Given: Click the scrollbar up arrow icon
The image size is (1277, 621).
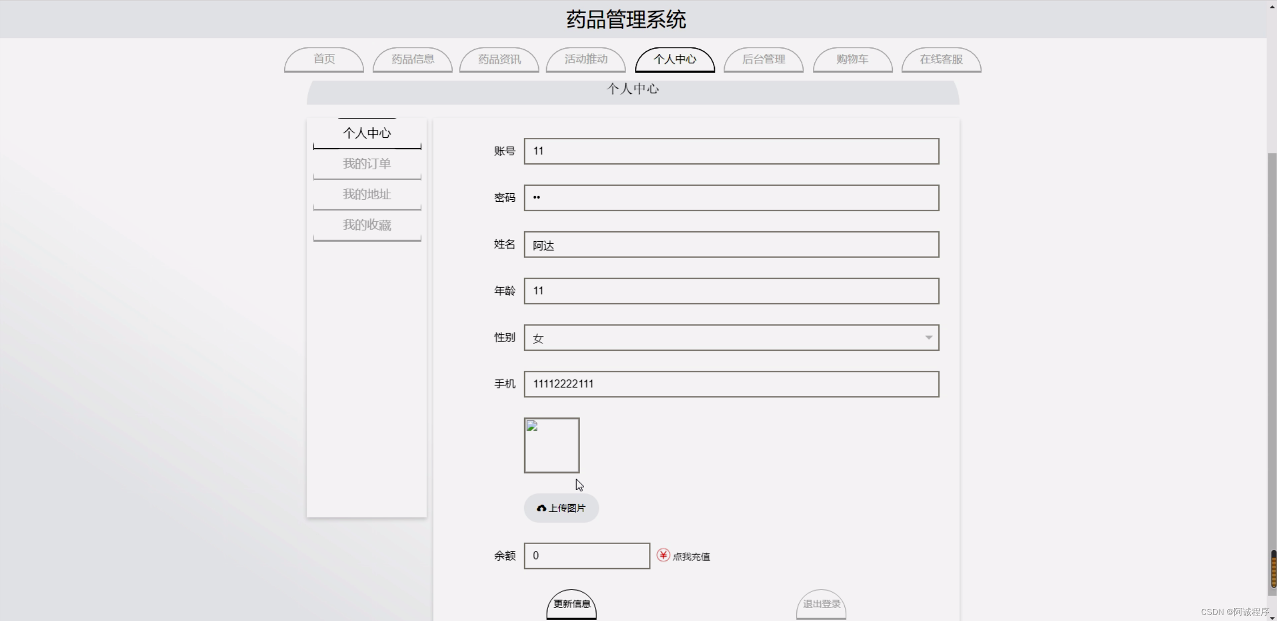Looking at the screenshot, I should [1272, 6].
